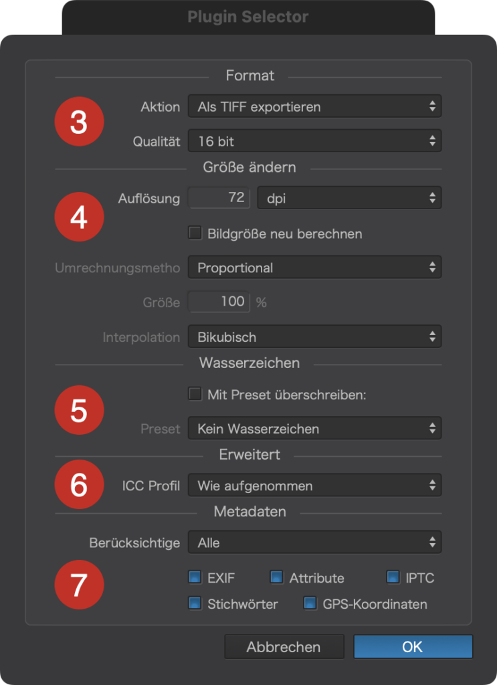Uncheck the Stichwörter checkbox
This screenshot has height=685, width=497.
tap(195, 603)
